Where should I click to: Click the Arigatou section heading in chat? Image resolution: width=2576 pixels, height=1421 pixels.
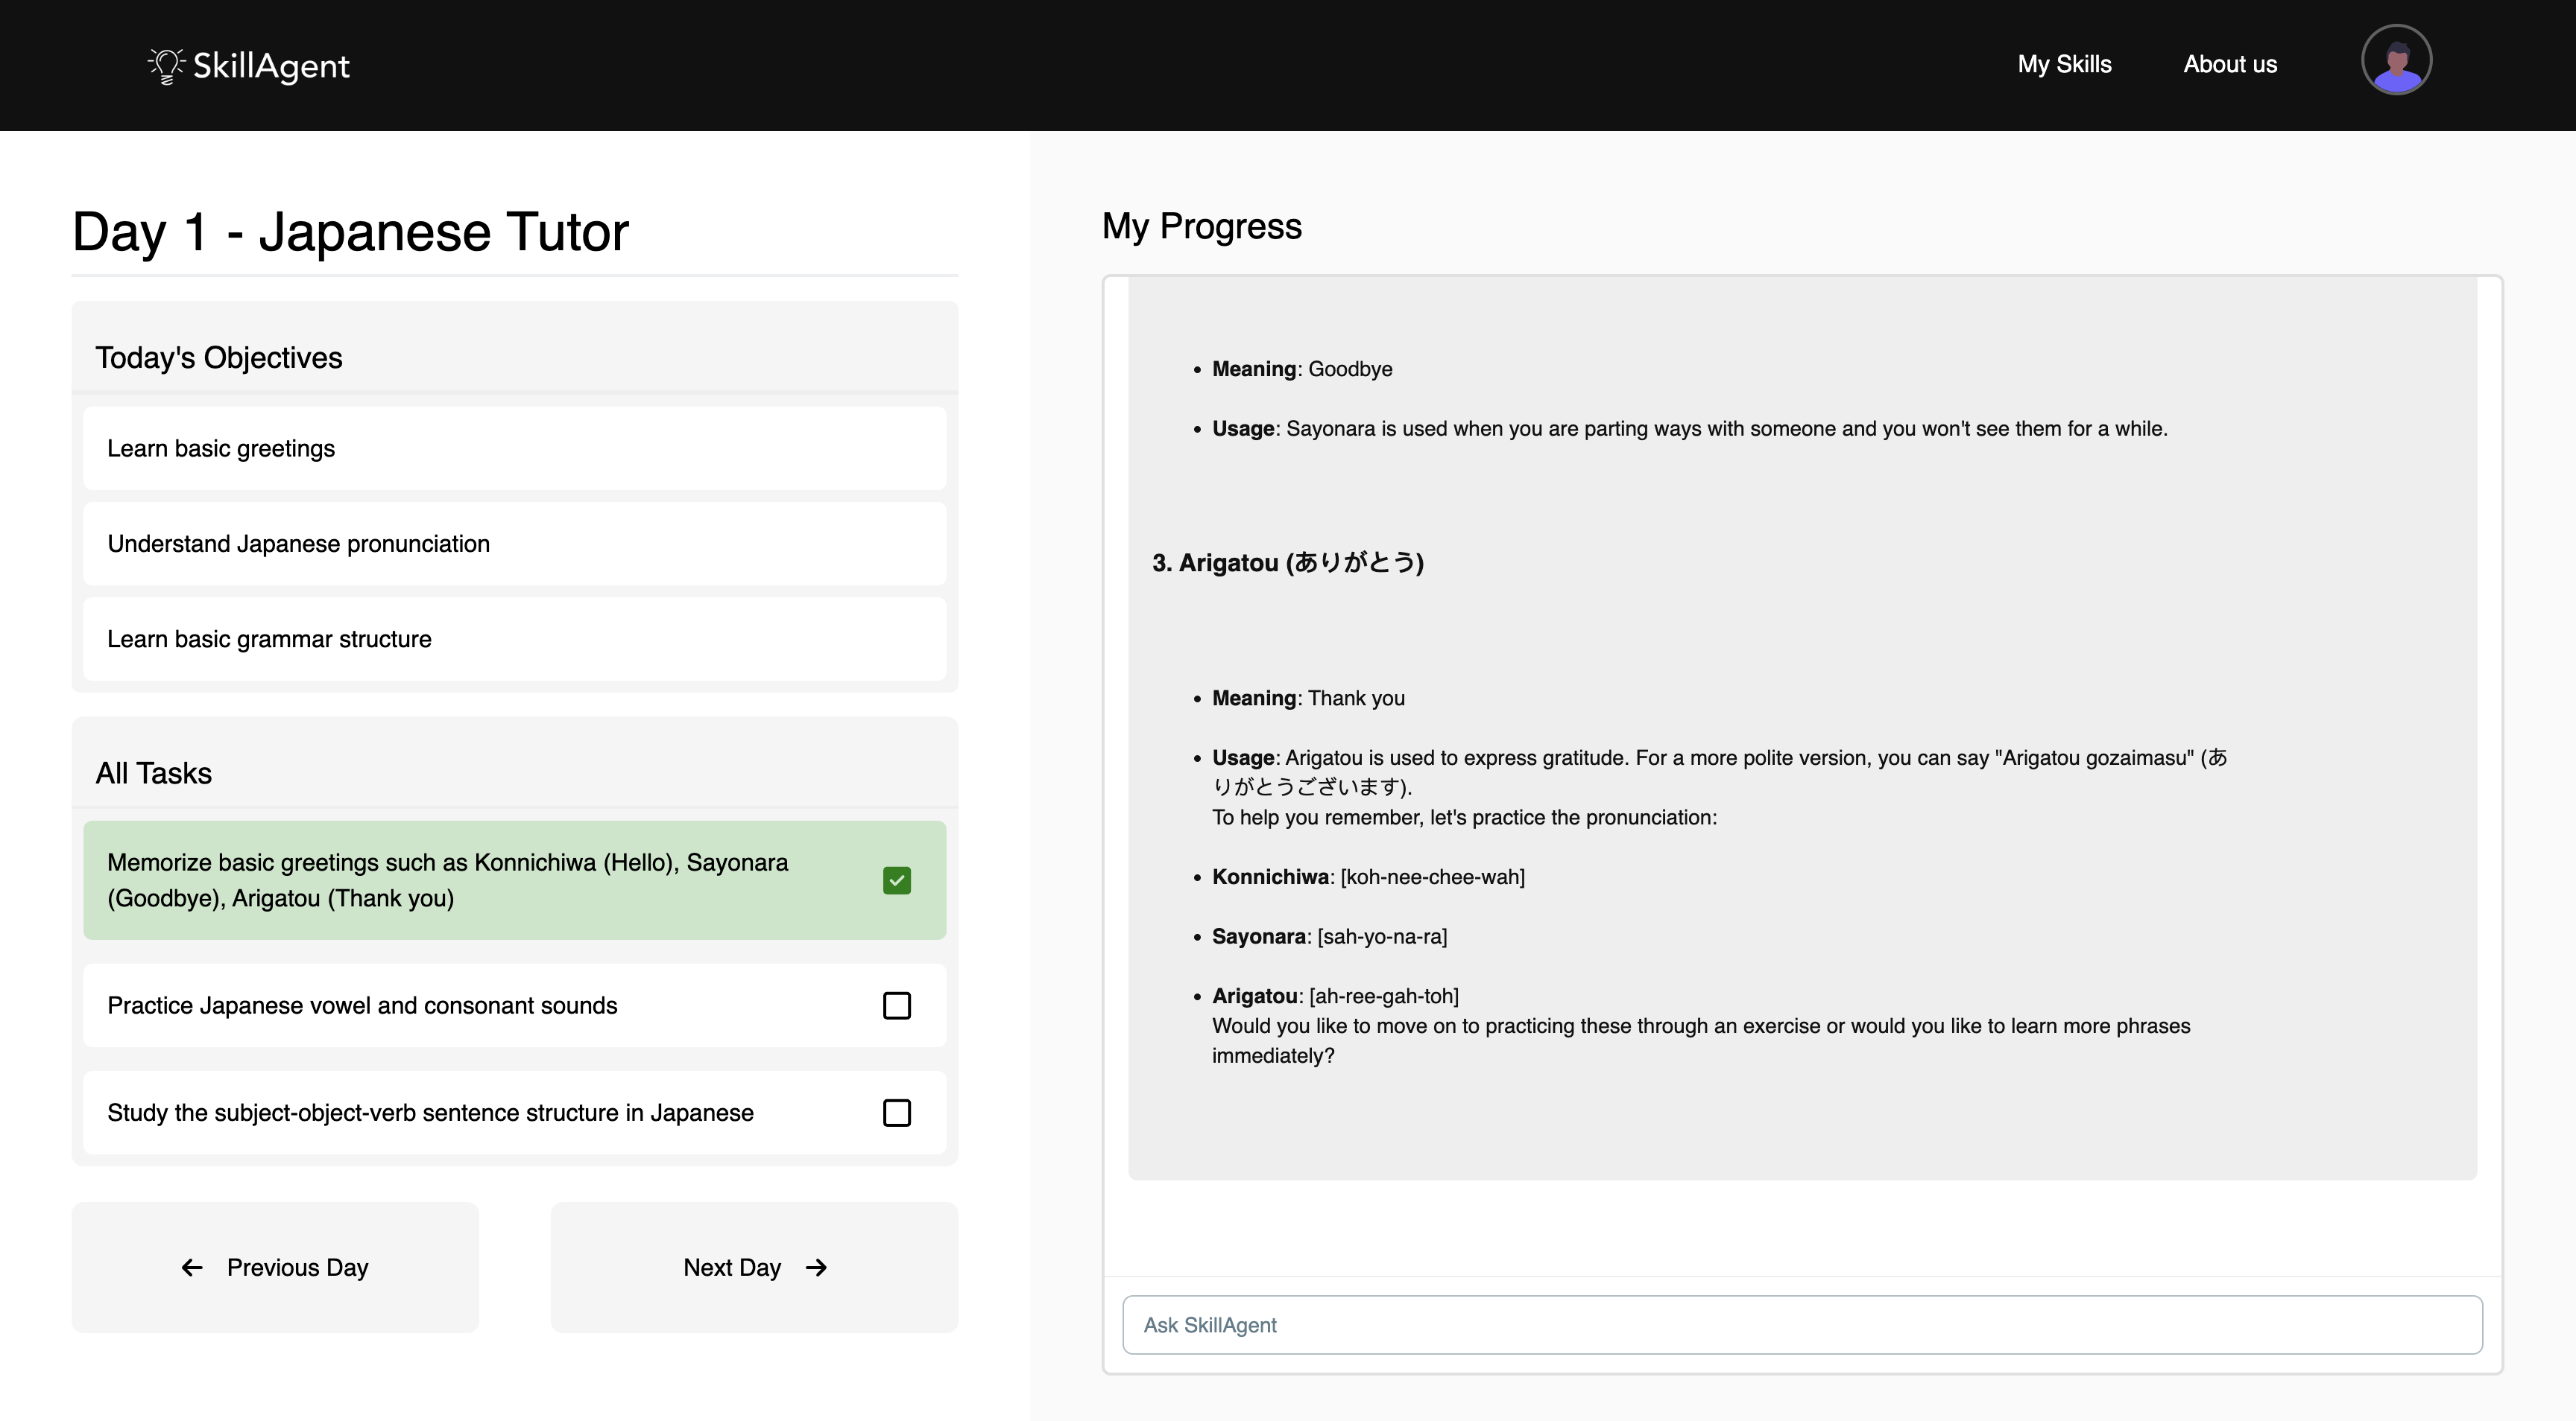point(1287,562)
